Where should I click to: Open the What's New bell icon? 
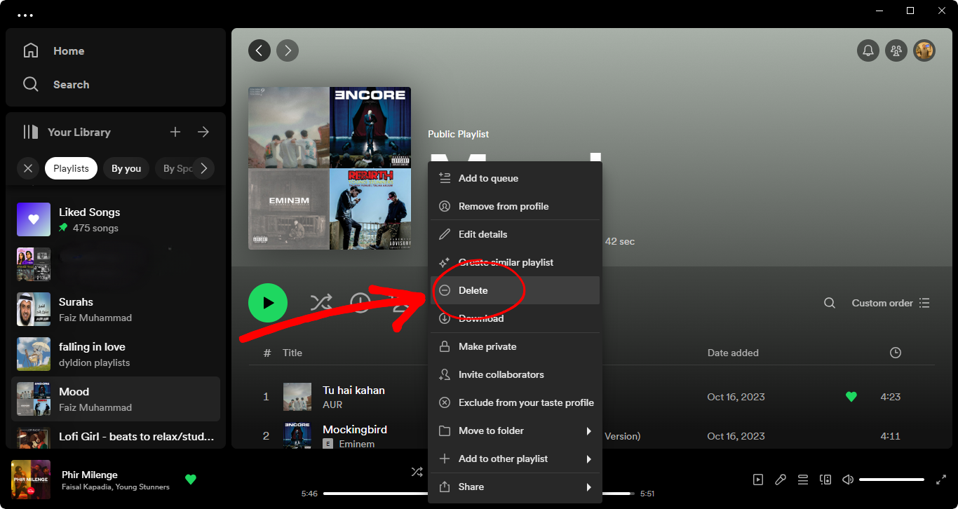(868, 50)
